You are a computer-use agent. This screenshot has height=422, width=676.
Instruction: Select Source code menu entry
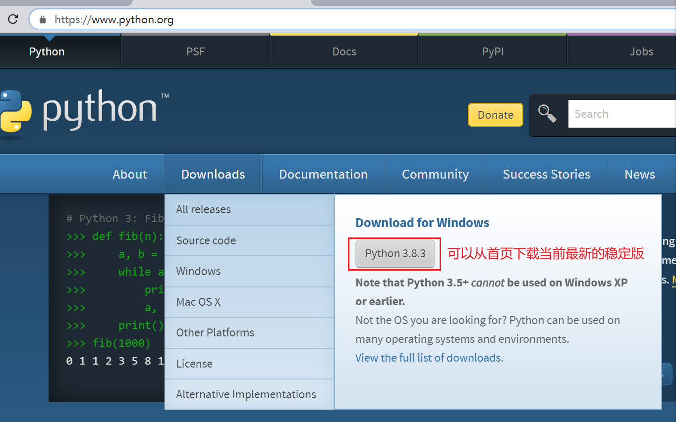tap(206, 240)
